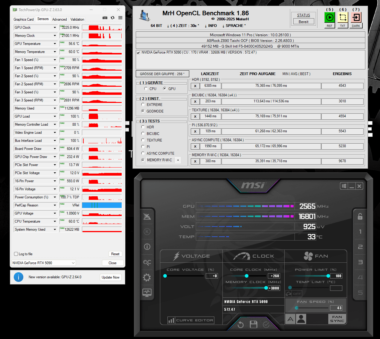Click Afterburner startup Windows logo icon
The image size is (380, 339).
pos(344,186)
